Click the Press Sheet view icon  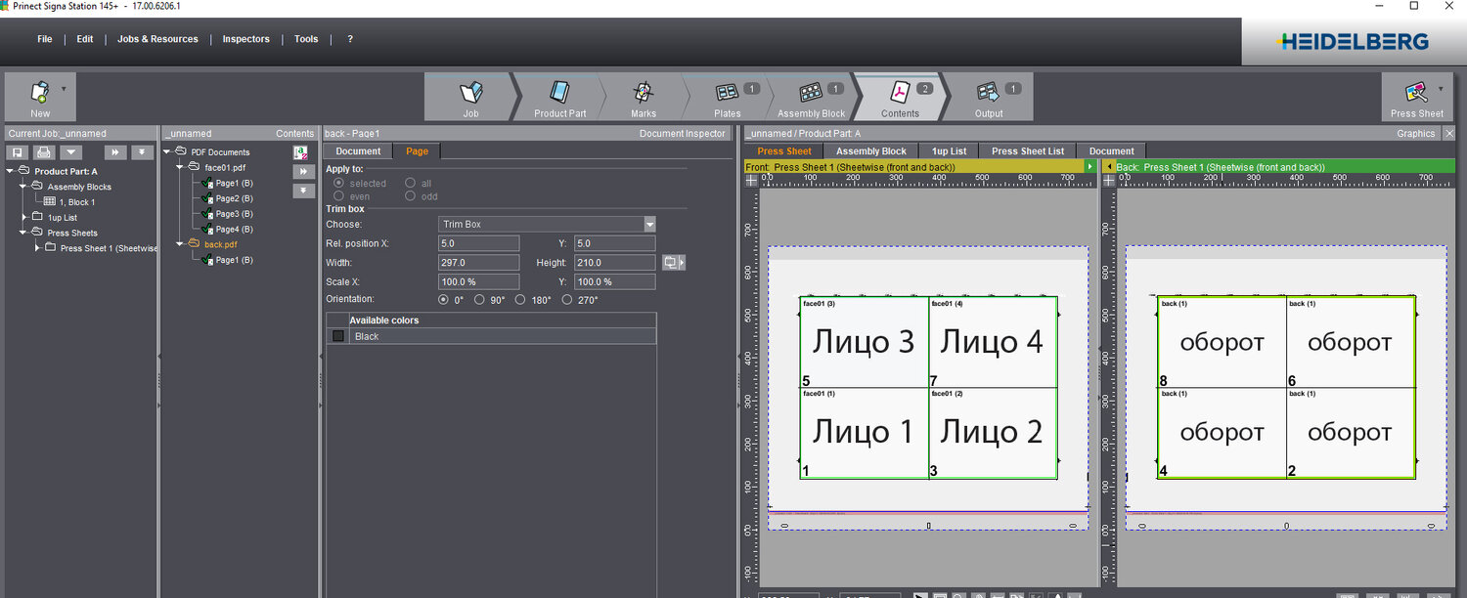(1416, 93)
